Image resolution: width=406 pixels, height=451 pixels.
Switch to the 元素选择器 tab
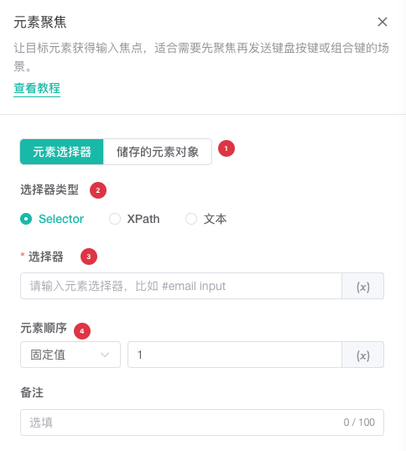[x=62, y=152]
